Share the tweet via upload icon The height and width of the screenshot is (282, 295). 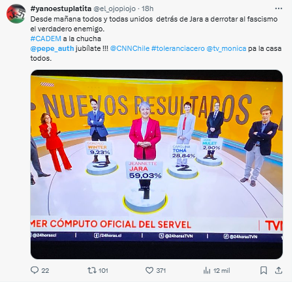279,270
